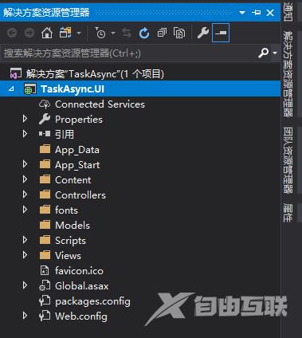Viewport: 302px width, 338px height.
Task: Click the Back navigation arrow in toolbar
Action: (12, 33)
